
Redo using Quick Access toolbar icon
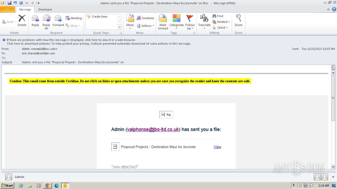(x=21, y=3)
